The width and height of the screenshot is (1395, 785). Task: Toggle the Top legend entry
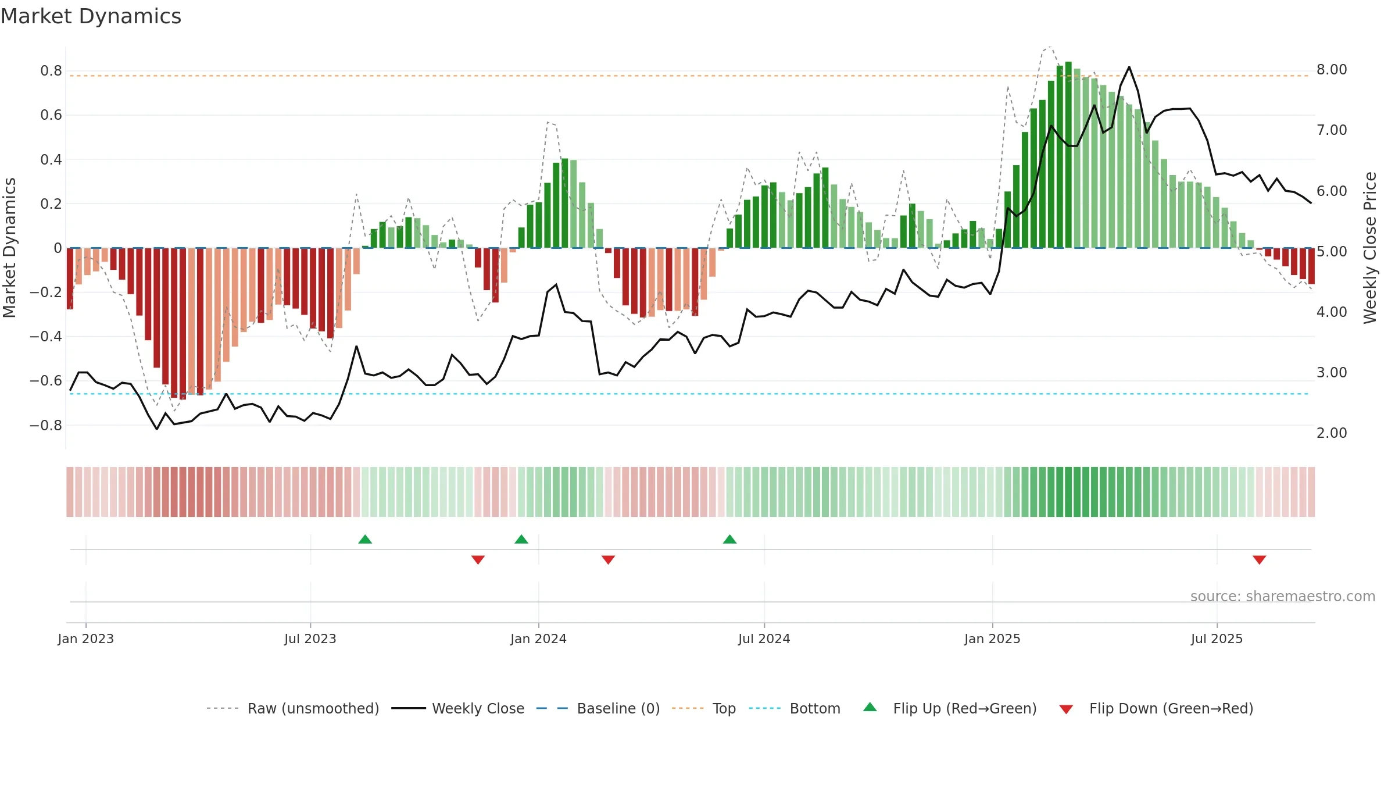pyautogui.click(x=703, y=708)
